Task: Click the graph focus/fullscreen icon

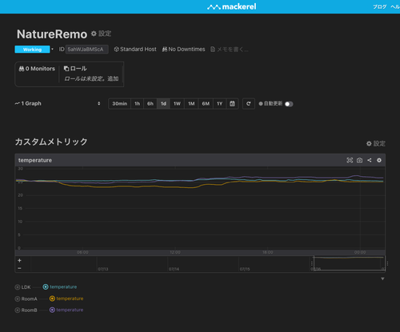Action: pos(350,160)
